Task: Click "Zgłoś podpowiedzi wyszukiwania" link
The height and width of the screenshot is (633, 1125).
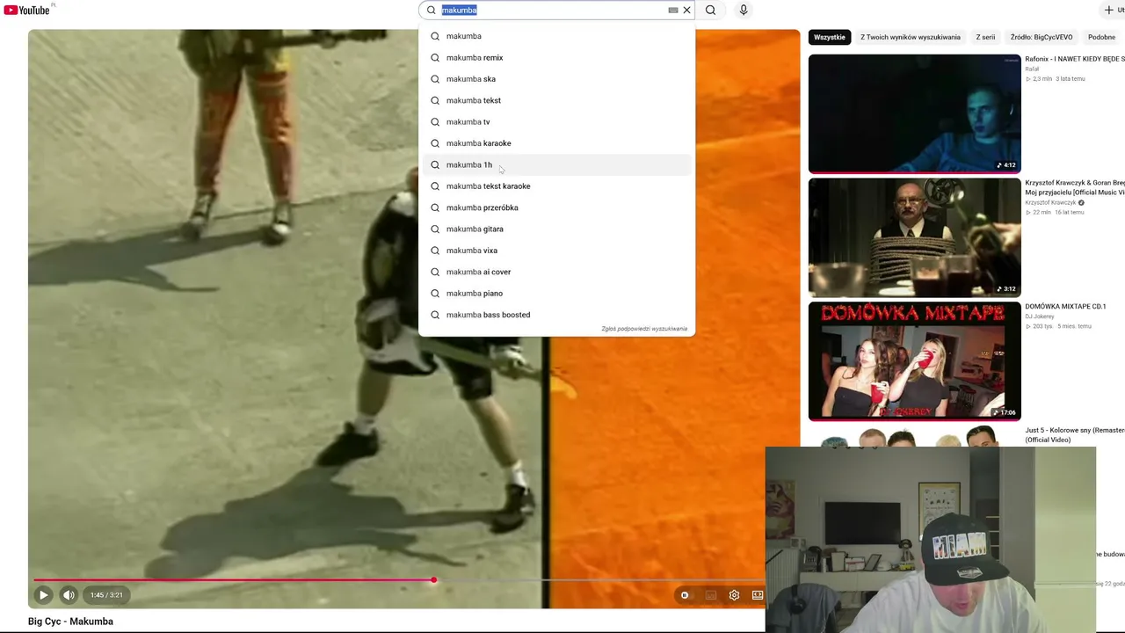Action: (644, 329)
